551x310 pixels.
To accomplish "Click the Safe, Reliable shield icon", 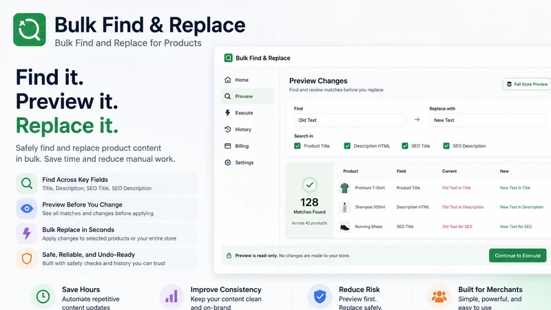I will (x=27, y=258).
